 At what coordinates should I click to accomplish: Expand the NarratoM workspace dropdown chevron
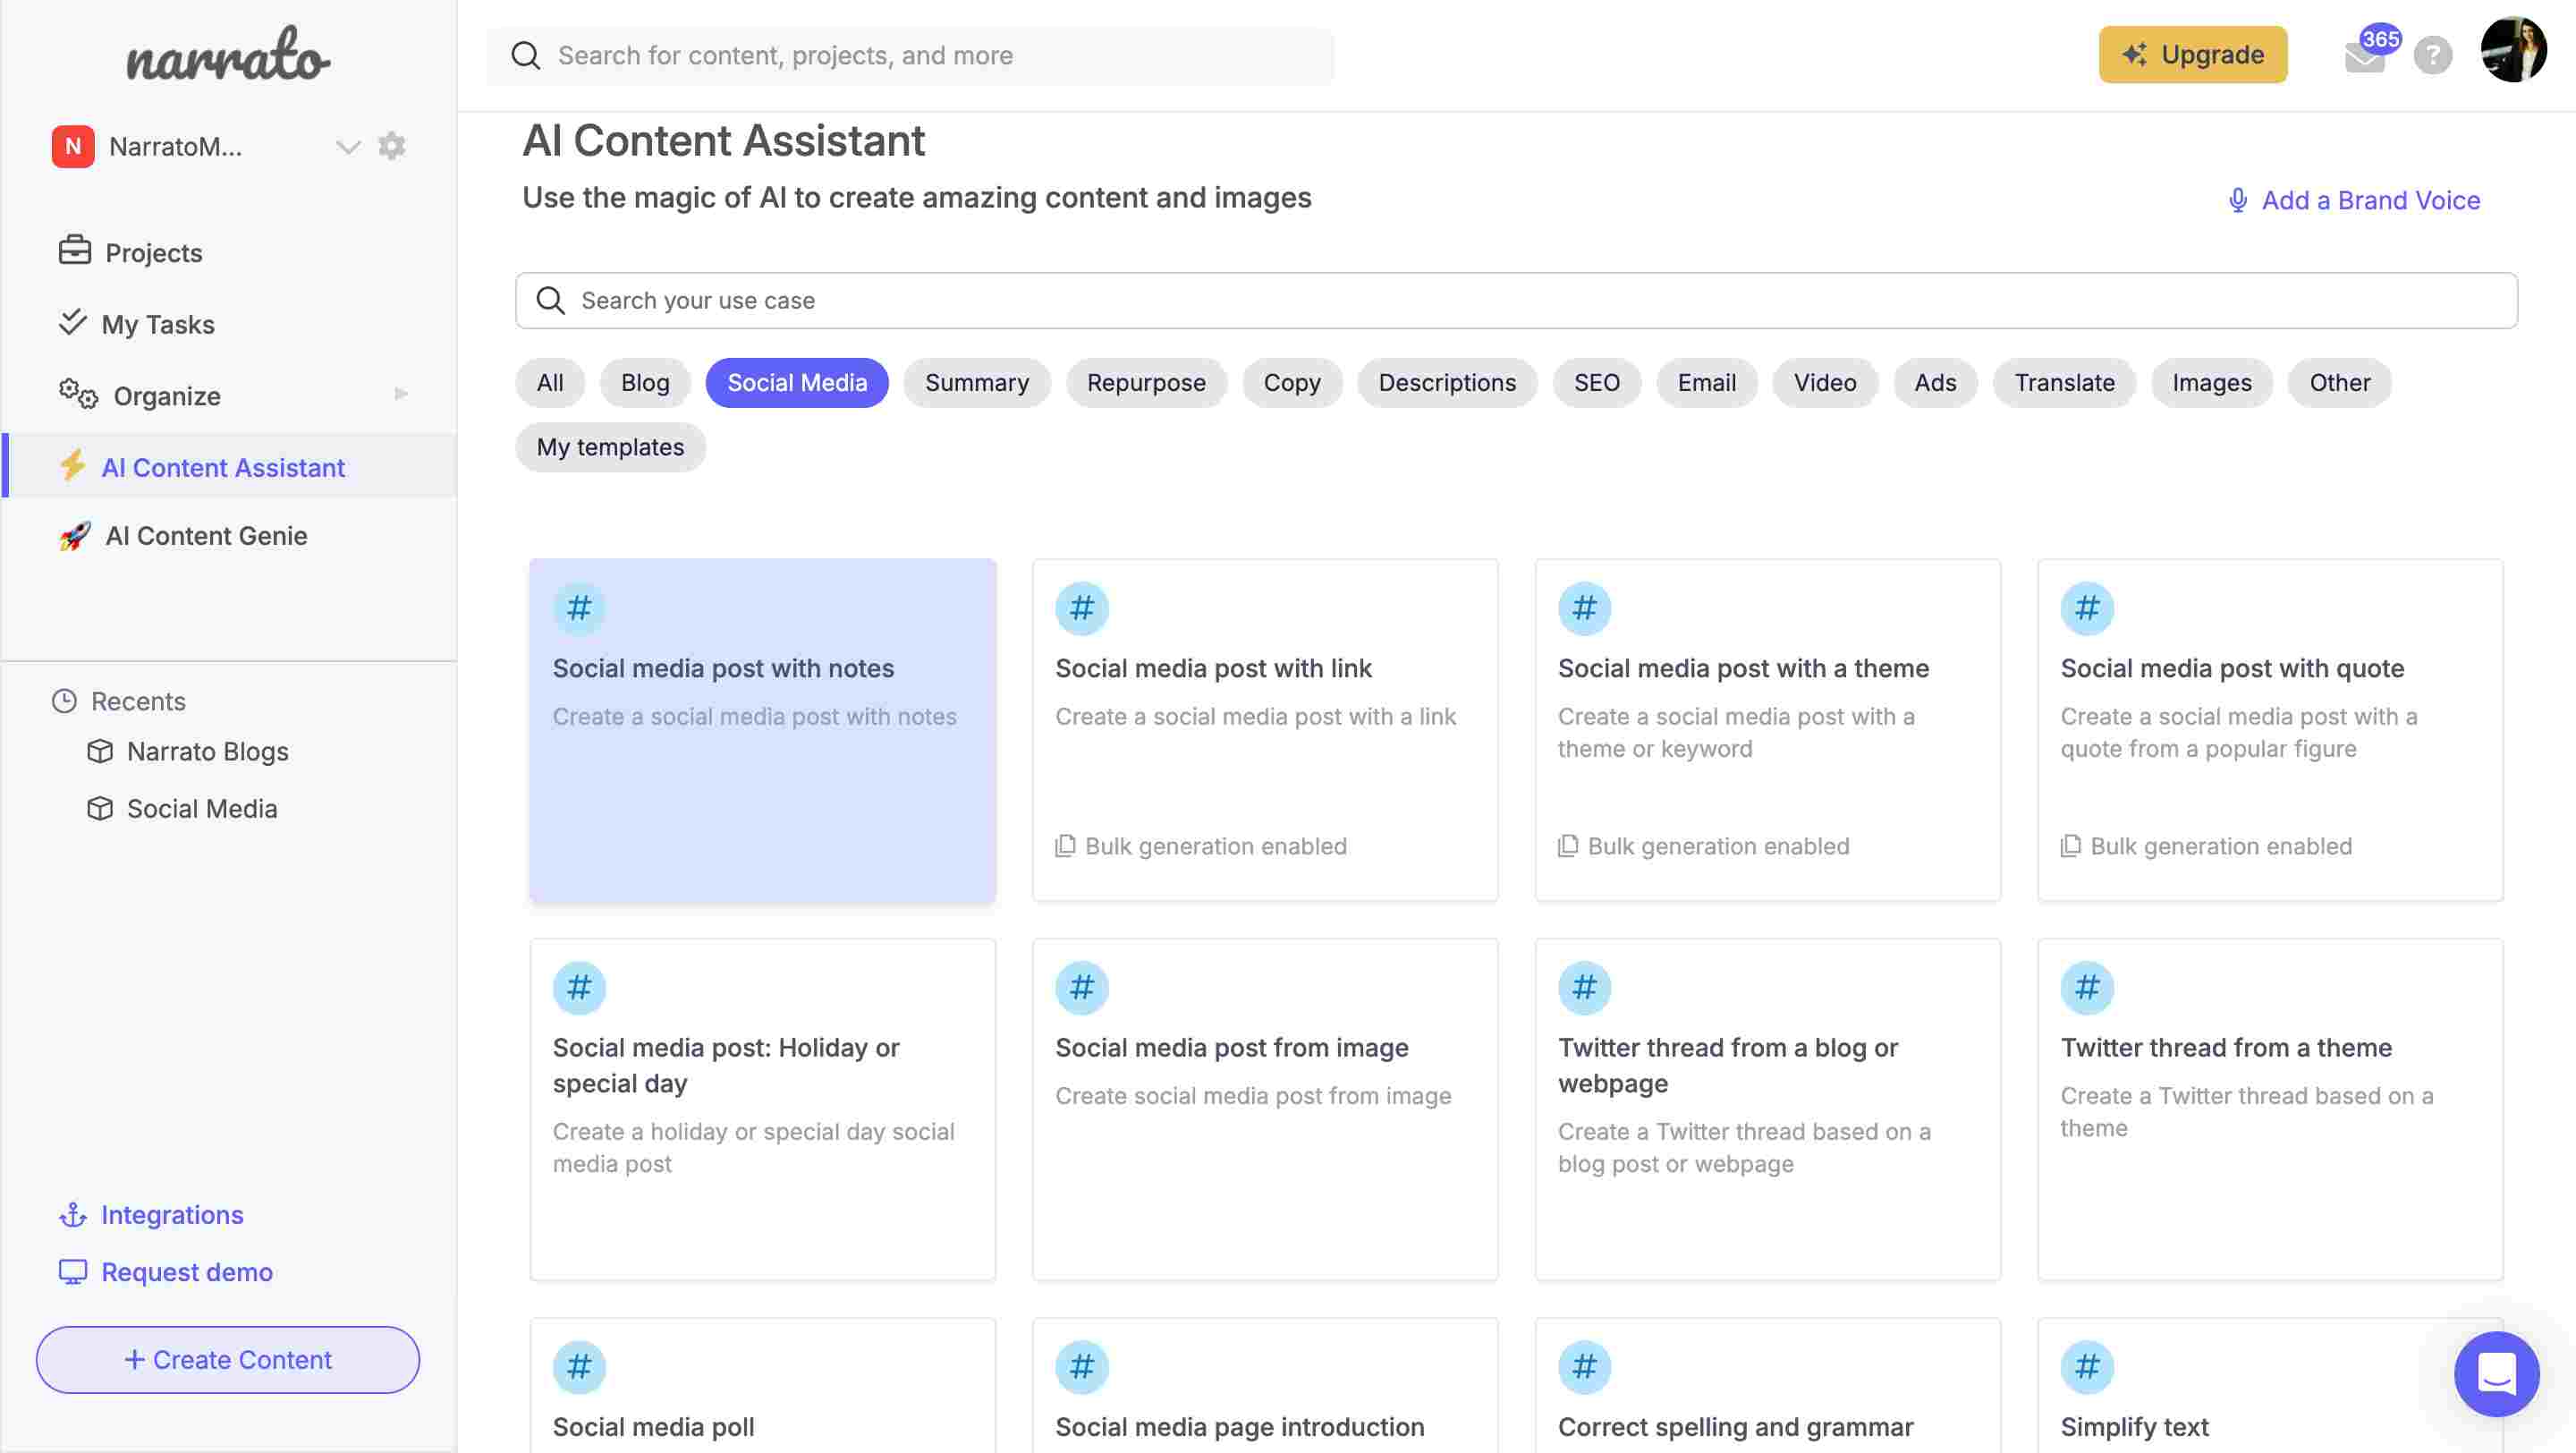(x=347, y=147)
